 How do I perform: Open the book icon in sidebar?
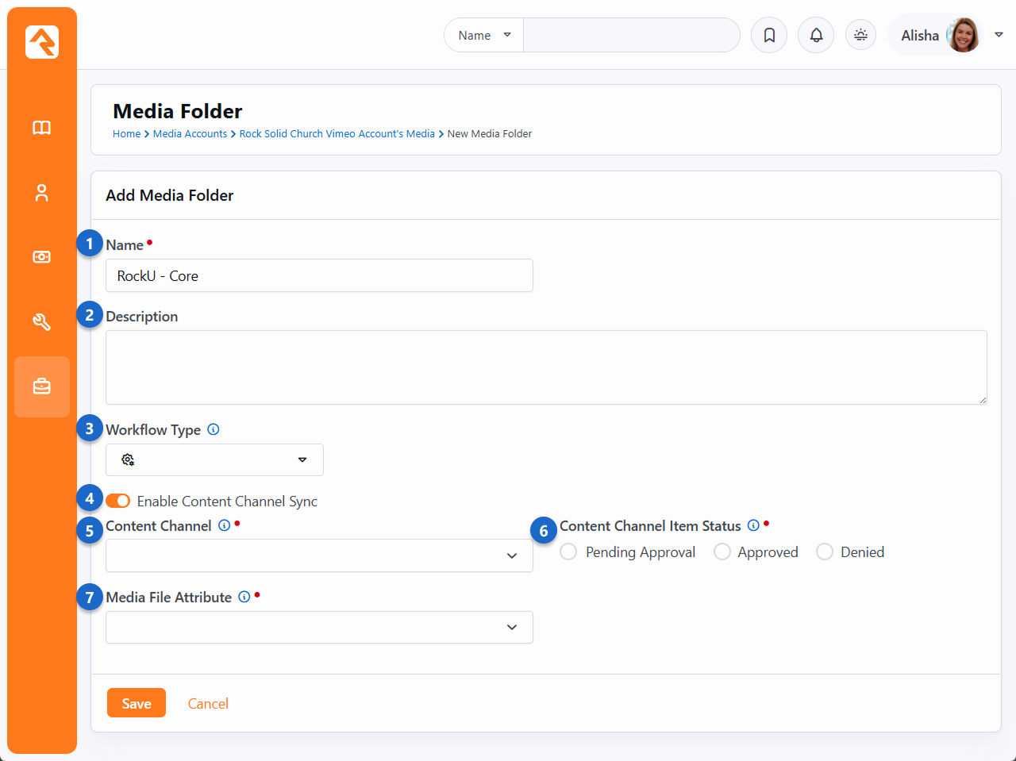coord(42,128)
